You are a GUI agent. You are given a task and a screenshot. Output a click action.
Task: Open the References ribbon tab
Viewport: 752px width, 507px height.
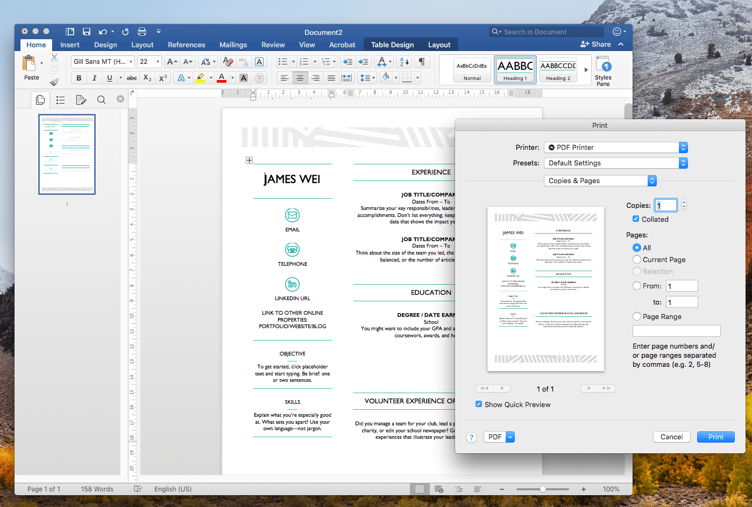pos(186,44)
